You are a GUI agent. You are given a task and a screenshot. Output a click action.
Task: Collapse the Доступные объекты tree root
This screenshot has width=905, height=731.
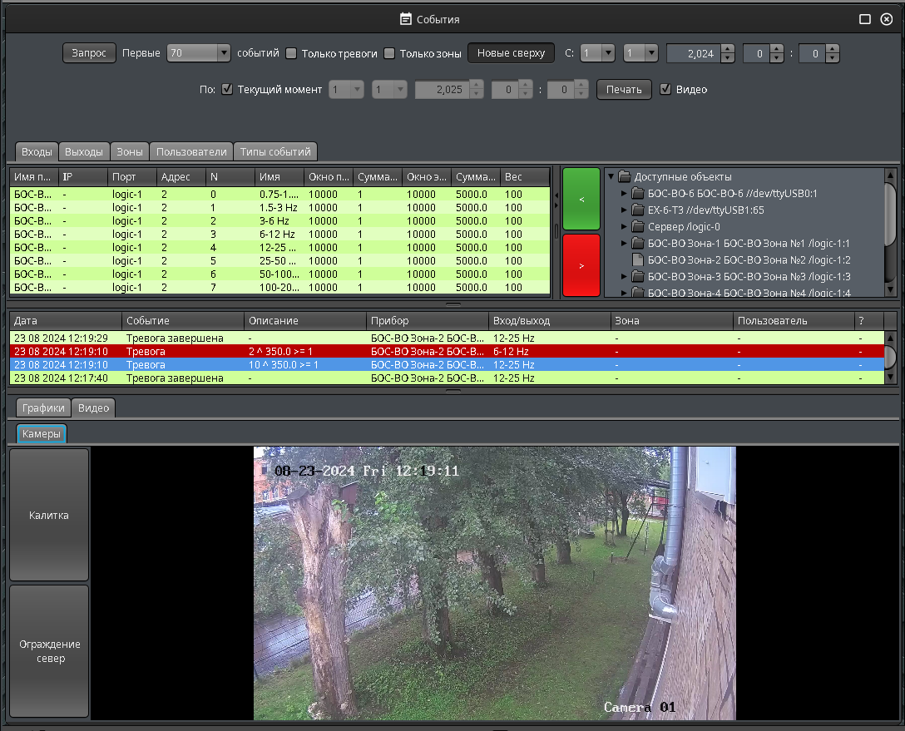(611, 177)
